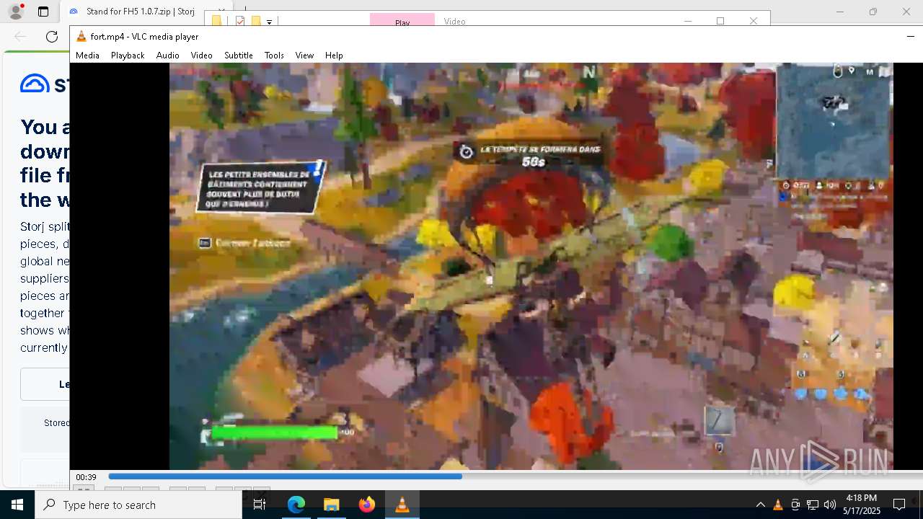Go back in the Edge browser

tap(20, 37)
